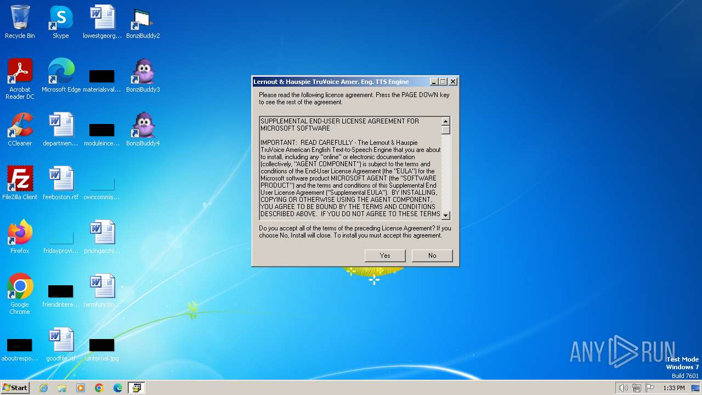Click inside the license agreement text box
This screenshot has height=395, width=702.
click(x=350, y=168)
